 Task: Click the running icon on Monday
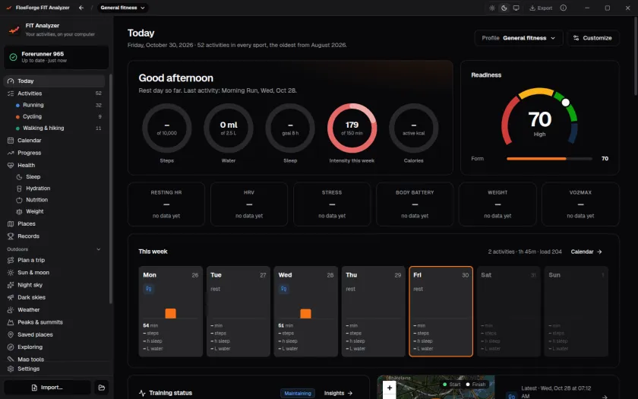149,289
